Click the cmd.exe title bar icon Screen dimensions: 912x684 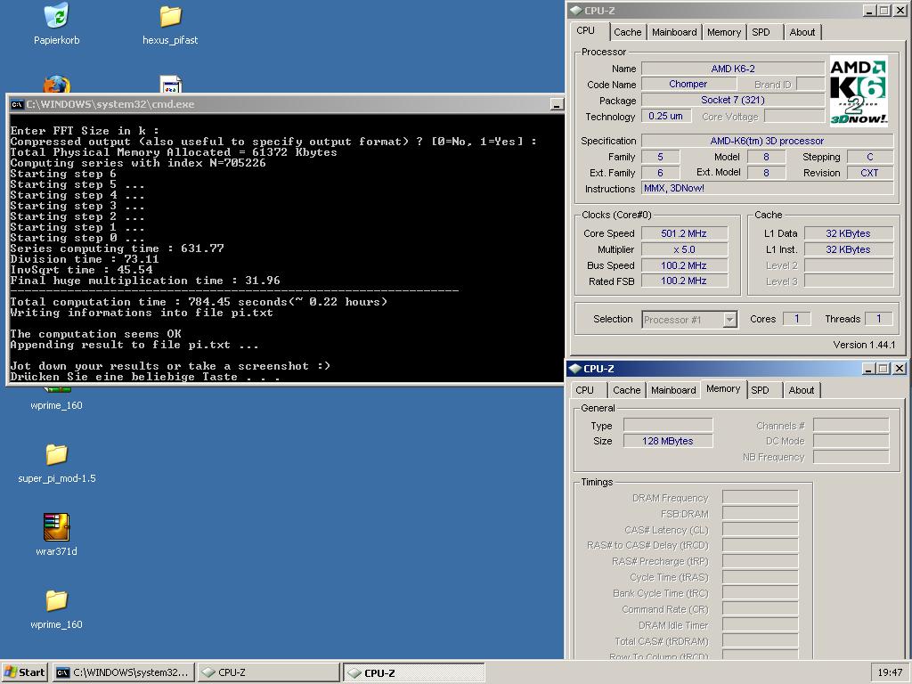point(17,105)
